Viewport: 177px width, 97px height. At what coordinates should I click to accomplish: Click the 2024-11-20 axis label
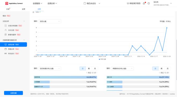38,56
